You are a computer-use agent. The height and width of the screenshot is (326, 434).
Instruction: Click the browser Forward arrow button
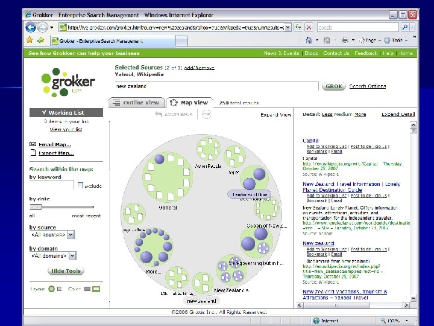pos(42,27)
